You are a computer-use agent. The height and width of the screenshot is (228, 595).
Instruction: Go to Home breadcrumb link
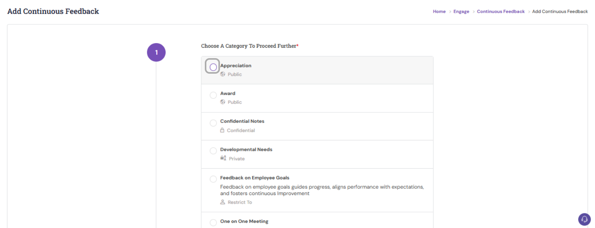[439, 12]
